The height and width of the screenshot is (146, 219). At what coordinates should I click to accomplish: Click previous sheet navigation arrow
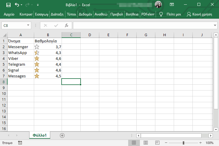[x=8, y=135]
